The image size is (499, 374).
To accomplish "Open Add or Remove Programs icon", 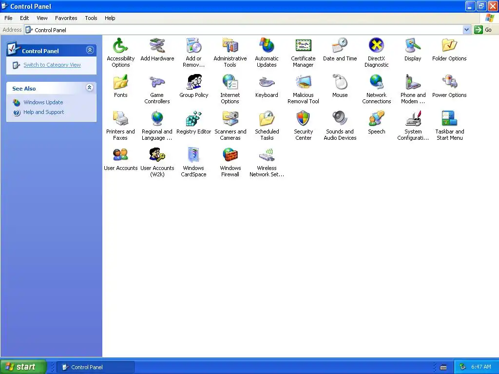I will click(x=193, y=45).
